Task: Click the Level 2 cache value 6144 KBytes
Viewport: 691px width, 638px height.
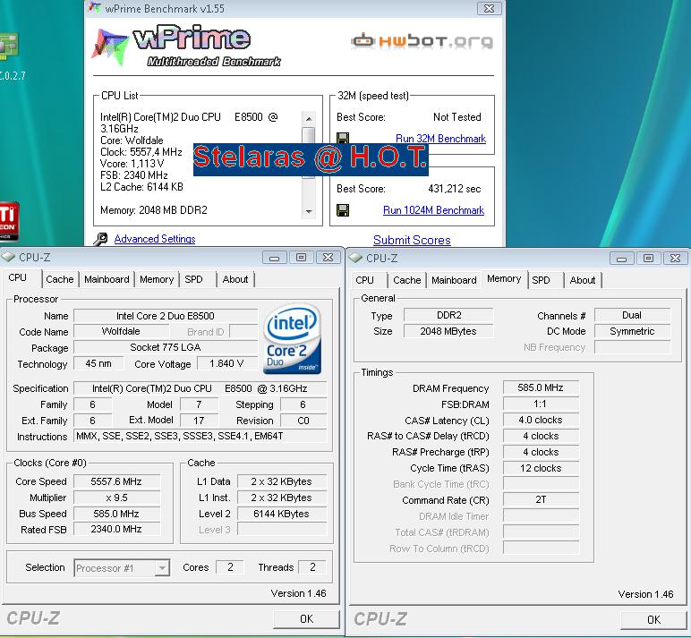Action: 281,514
